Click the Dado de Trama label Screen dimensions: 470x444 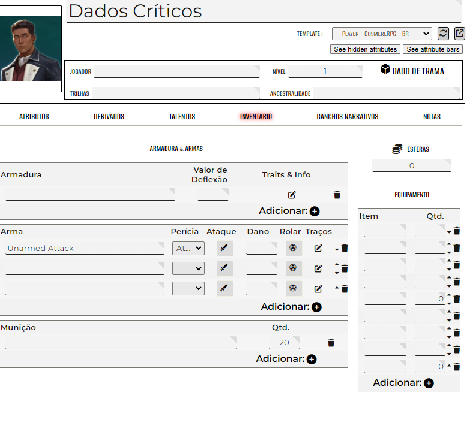418,71
